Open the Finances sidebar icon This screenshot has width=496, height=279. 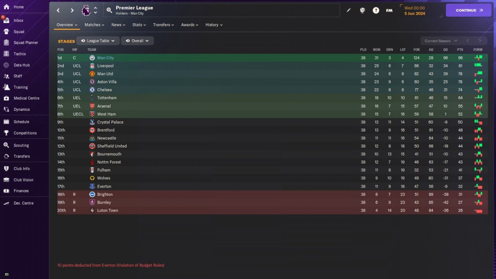tap(6, 191)
